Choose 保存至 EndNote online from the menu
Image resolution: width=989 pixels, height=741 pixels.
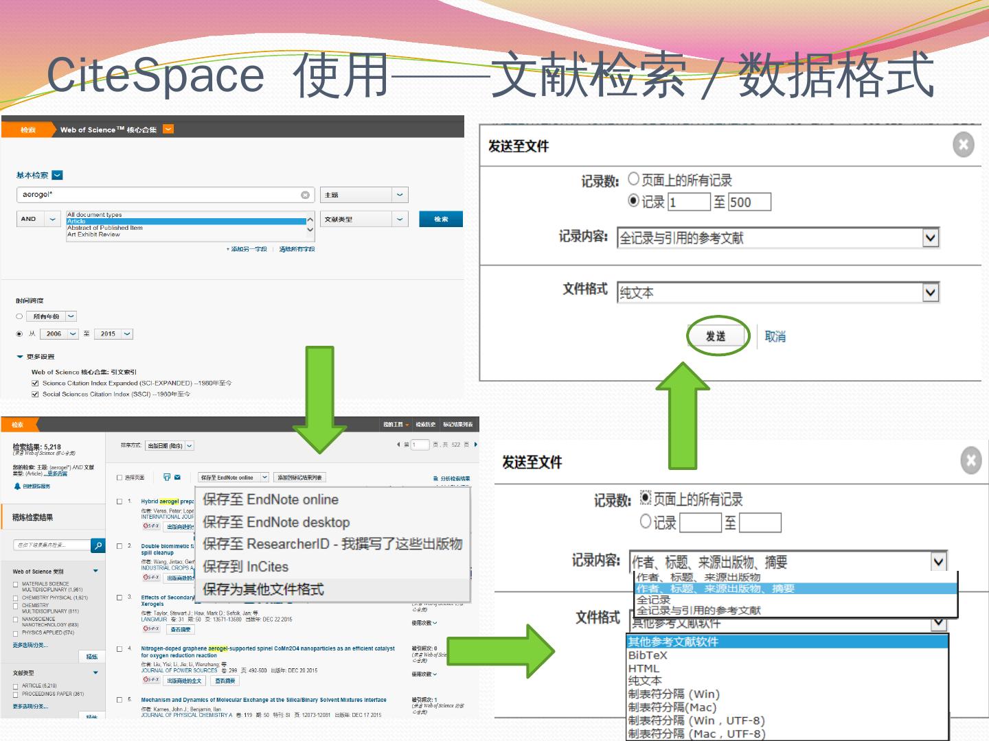click(x=271, y=499)
